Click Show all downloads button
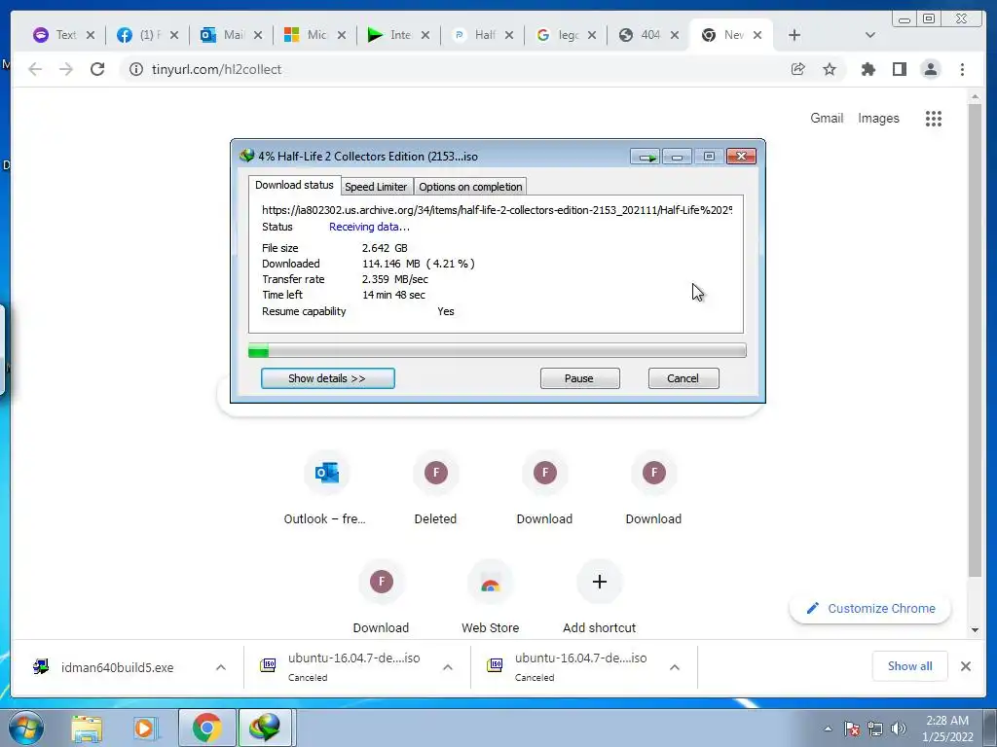Screen dimensions: 997x747 [910, 666]
